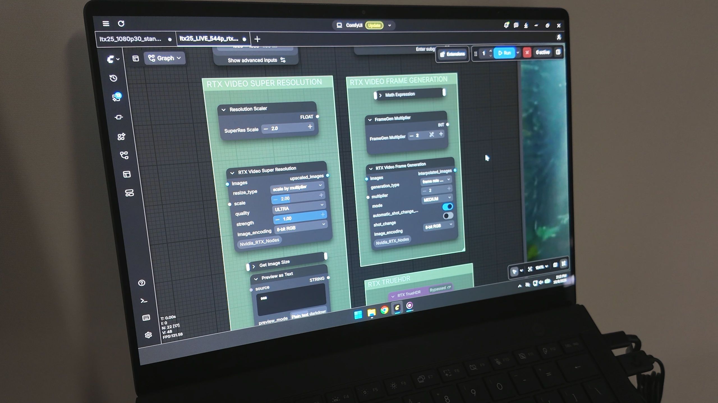Click the download icon in title bar
Screen dimensions: 718x403
[x=526, y=25]
